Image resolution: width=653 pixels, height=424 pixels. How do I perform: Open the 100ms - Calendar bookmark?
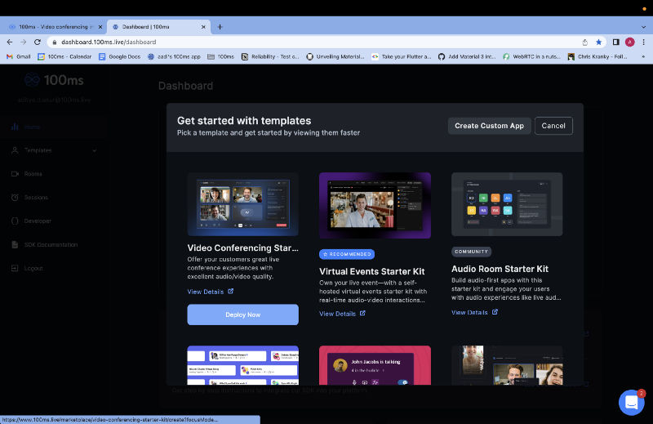(64, 56)
